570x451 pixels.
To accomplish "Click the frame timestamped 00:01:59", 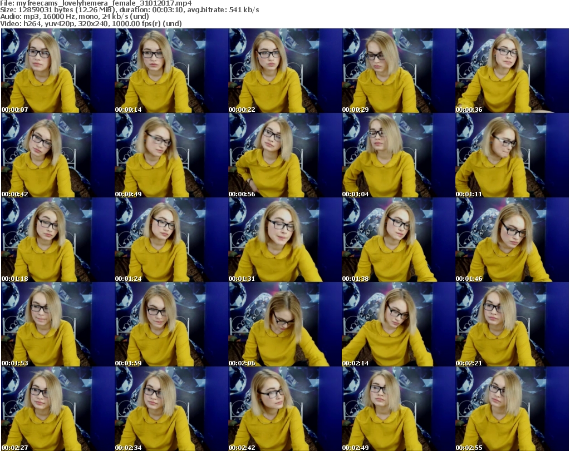I will click(x=171, y=324).
